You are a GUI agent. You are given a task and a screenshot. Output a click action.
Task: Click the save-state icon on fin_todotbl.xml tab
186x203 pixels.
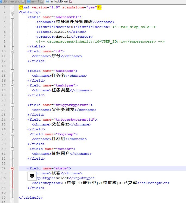pyautogui.click(x=47, y=2)
